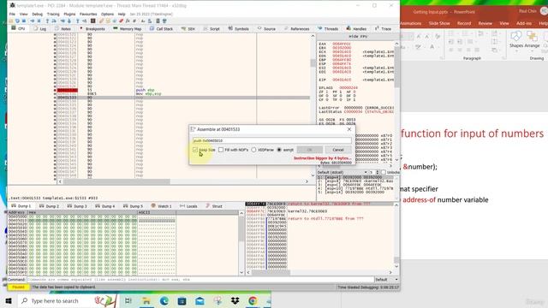548x308 pixels.
Task: Switch to the Dump 2 tab
Action: click(50, 206)
